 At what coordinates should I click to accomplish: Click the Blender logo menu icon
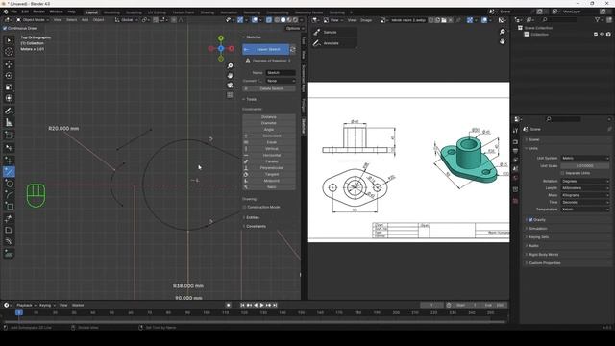pos(6,12)
